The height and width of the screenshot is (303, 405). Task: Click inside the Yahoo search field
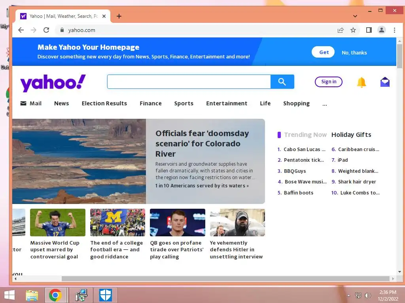[189, 82]
